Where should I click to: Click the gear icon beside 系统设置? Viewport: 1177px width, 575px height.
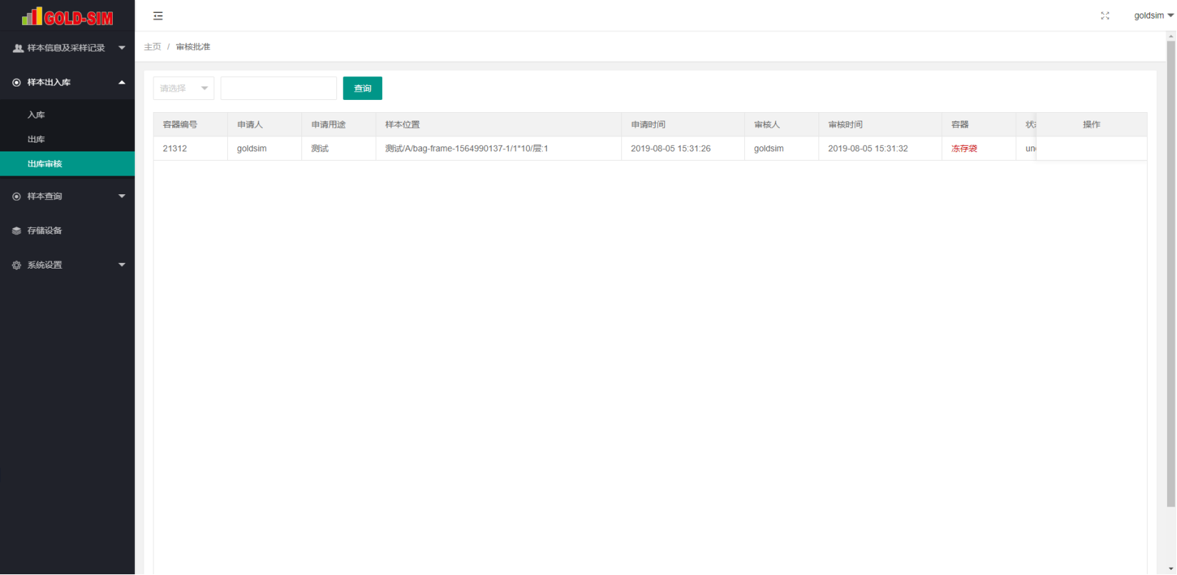[17, 265]
